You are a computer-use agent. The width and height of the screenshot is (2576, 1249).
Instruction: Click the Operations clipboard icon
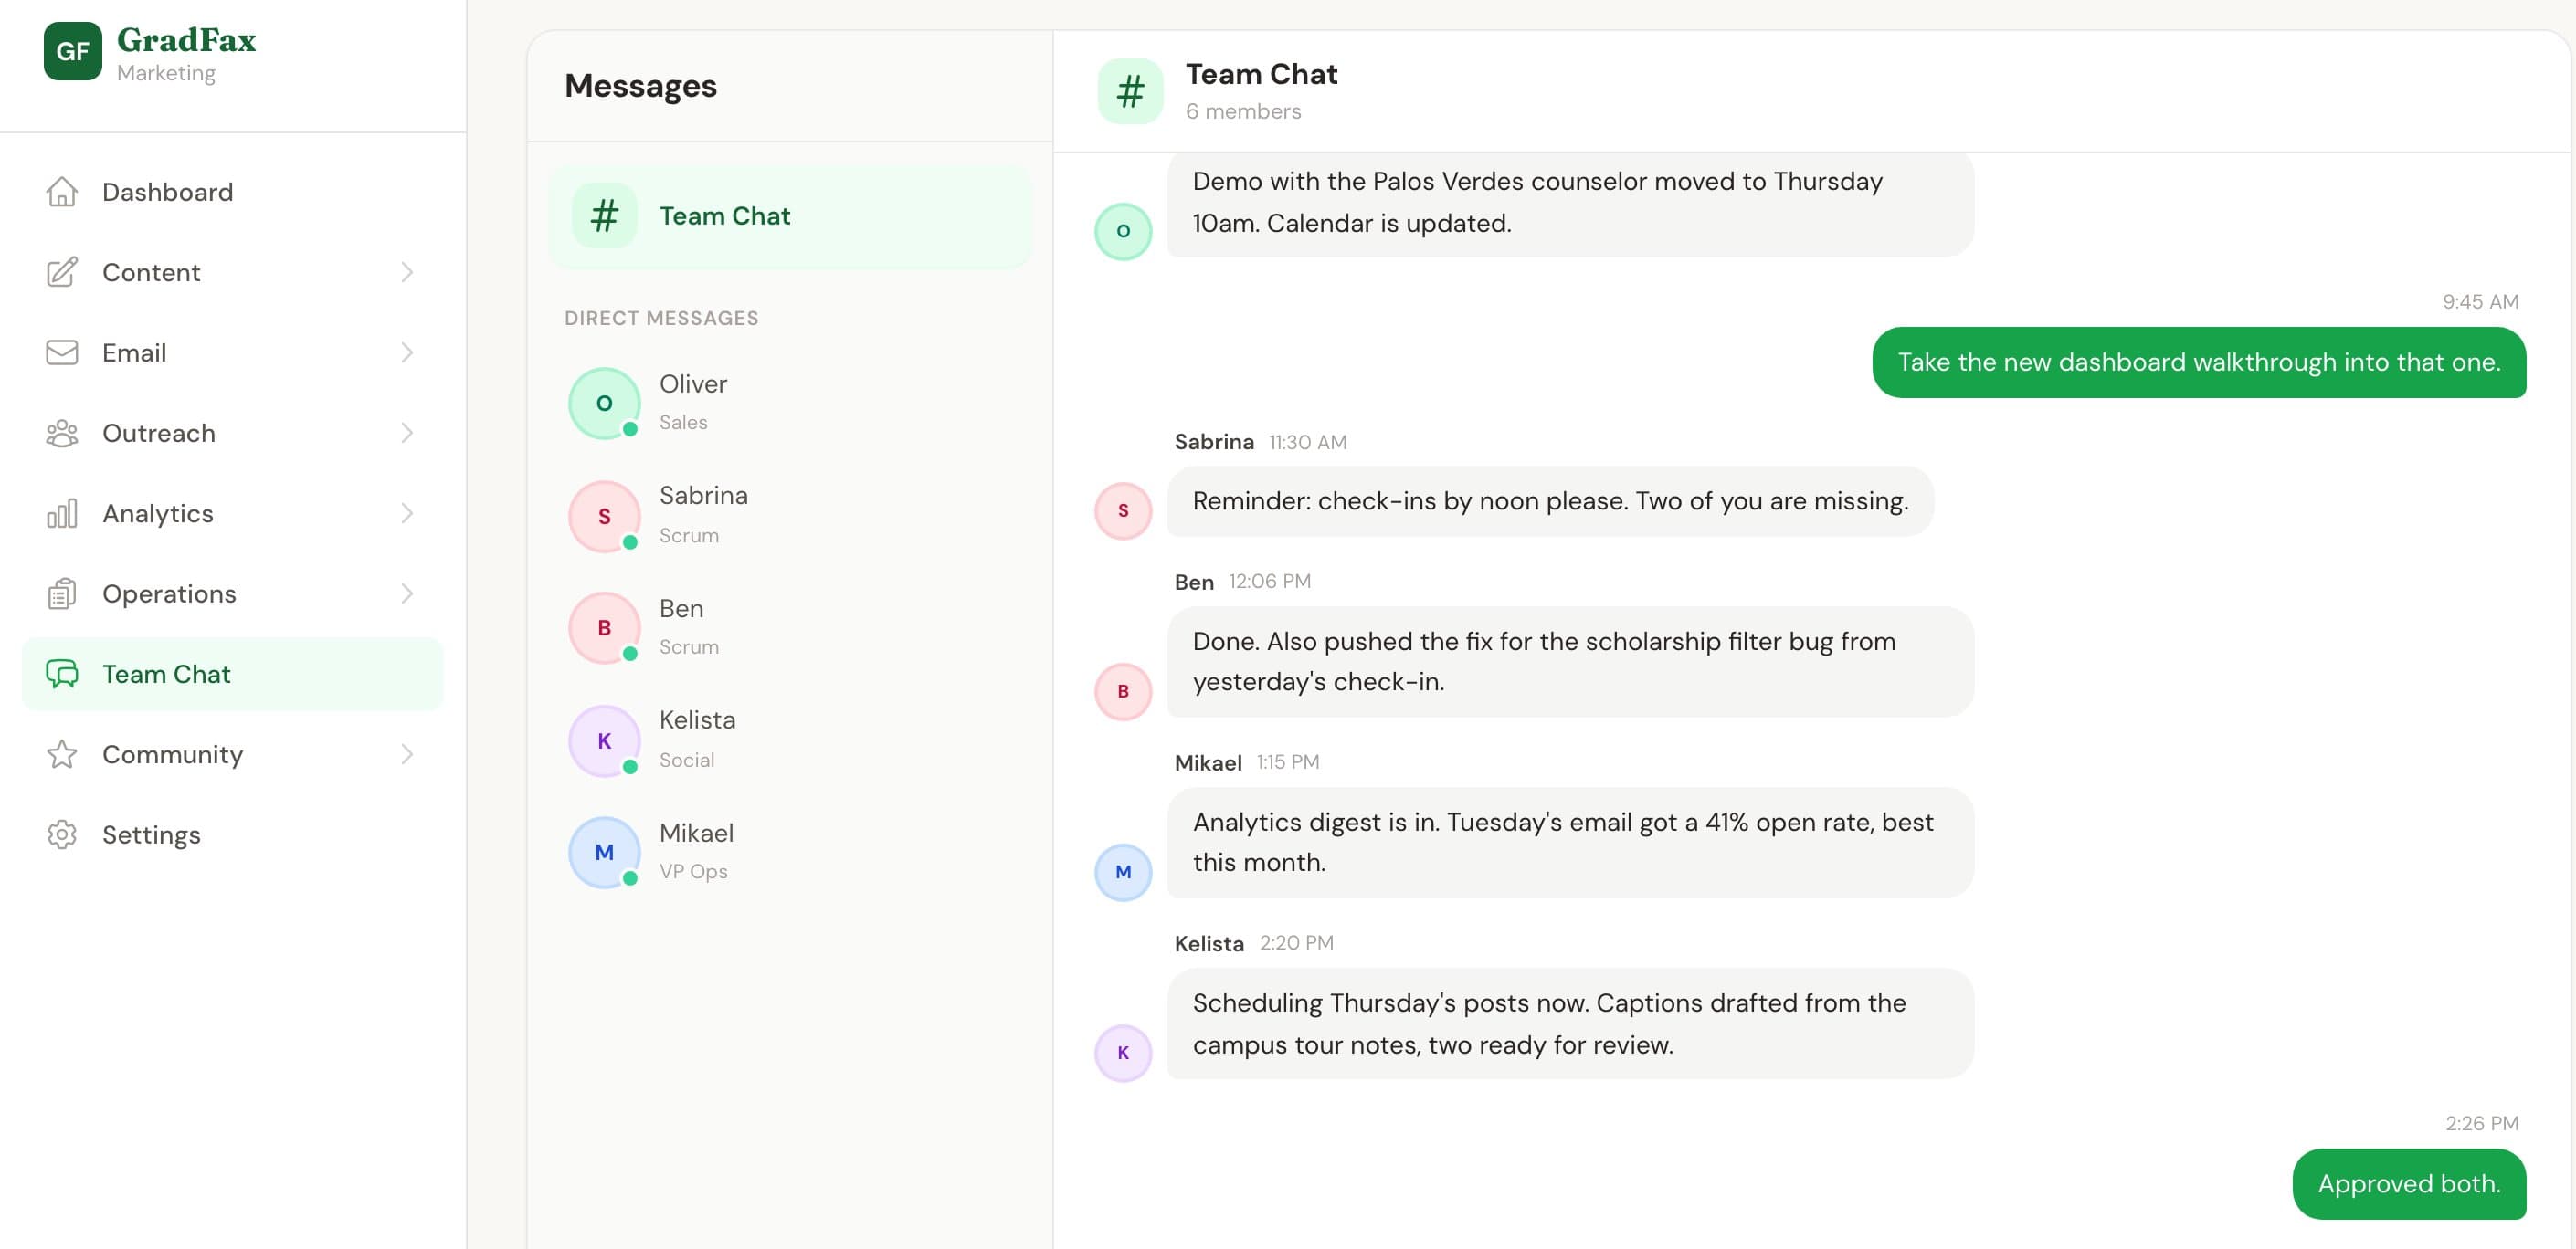click(62, 593)
